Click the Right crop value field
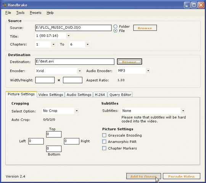 click(72, 141)
